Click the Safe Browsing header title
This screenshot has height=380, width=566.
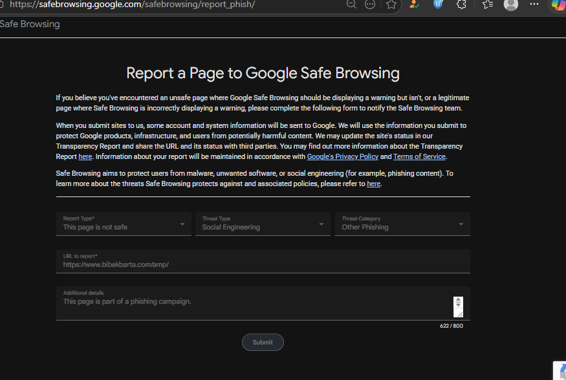30,24
